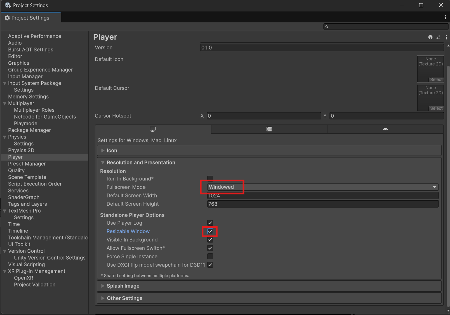Viewport: 450px width, 315px height.
Task: Uncheck the Resizable Window checkbox
Action: point(210,231)
